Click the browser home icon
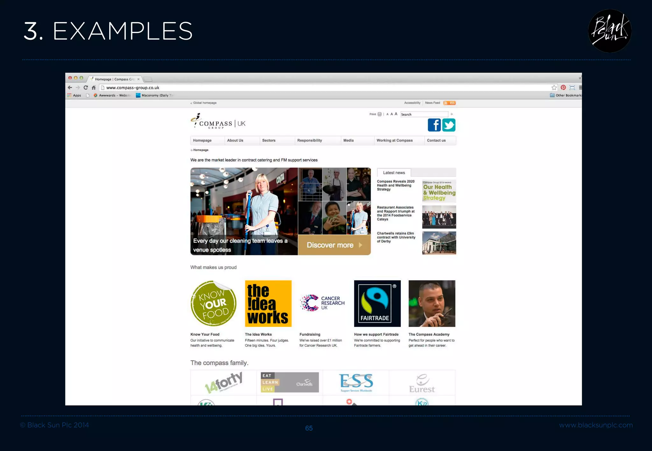Image resolution: width=652 pixels, height=451 pixels. (x=94, y=87)
